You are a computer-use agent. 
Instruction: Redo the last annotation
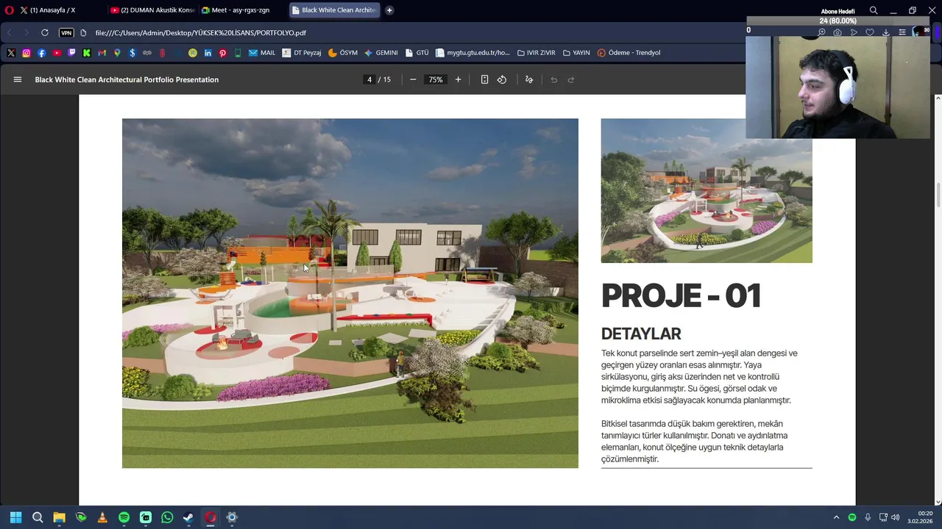(x=570, y=79)
